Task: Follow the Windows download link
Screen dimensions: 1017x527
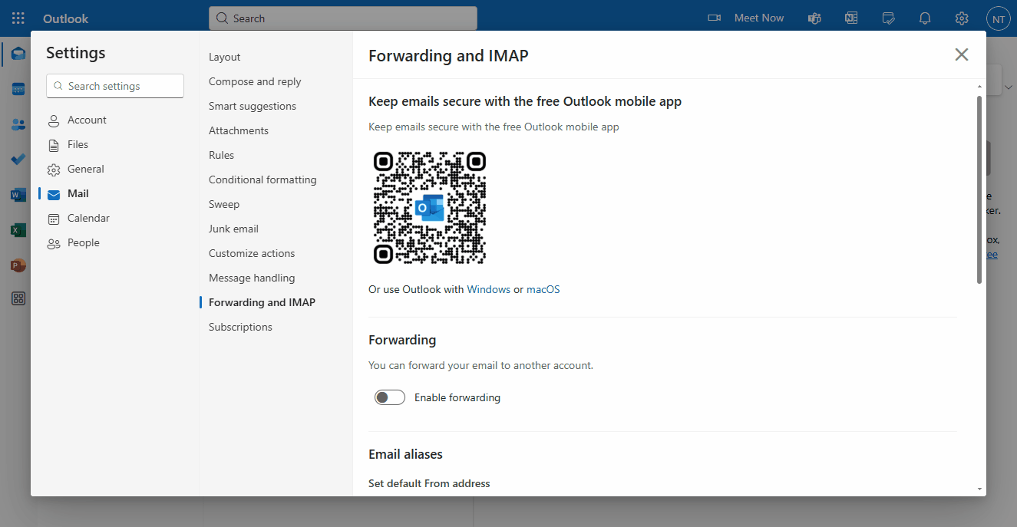Action: click(x=488, y=289)
